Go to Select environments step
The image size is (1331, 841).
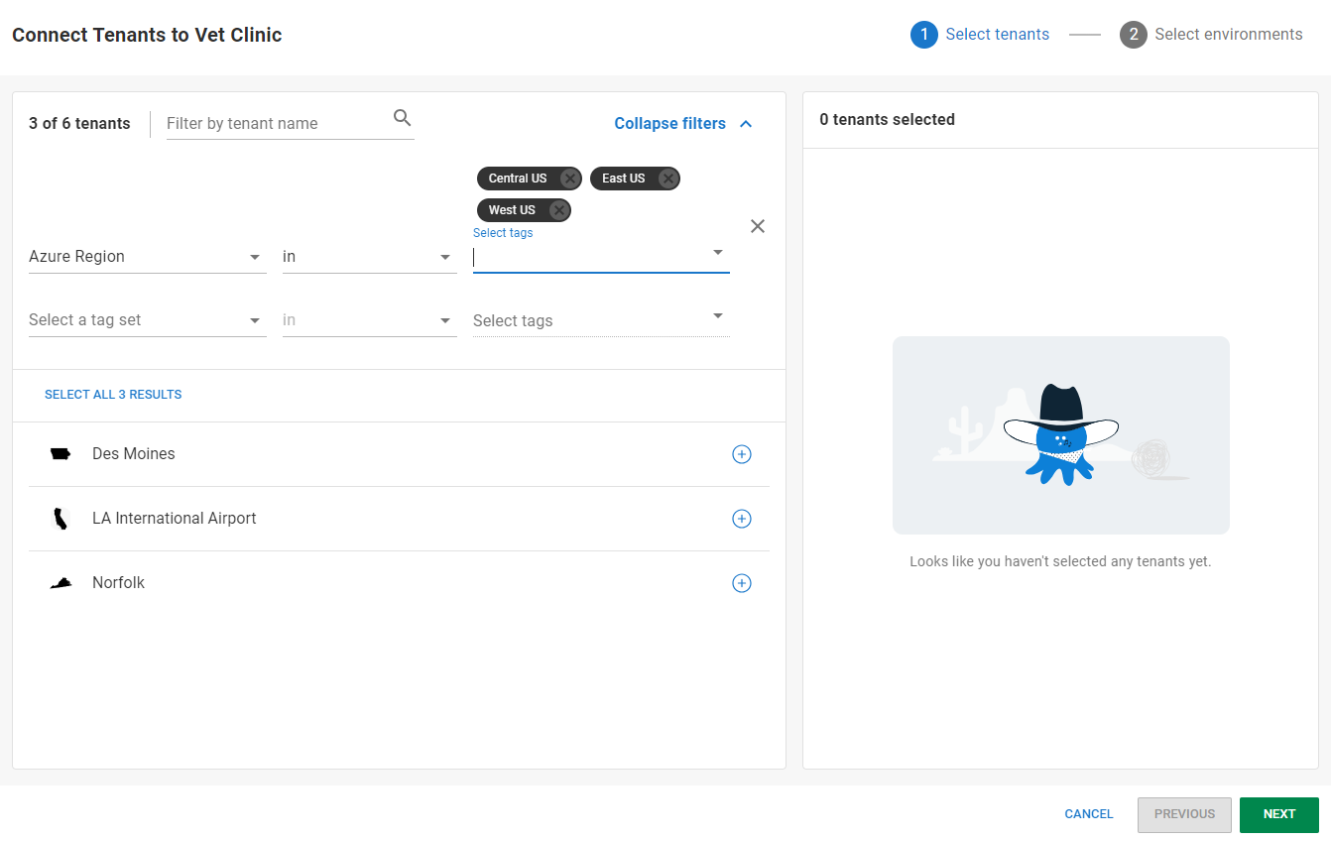click(x=1211, y=35)
